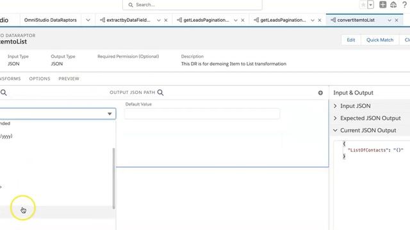Open the help question mark icon

(x=404, y=4)
